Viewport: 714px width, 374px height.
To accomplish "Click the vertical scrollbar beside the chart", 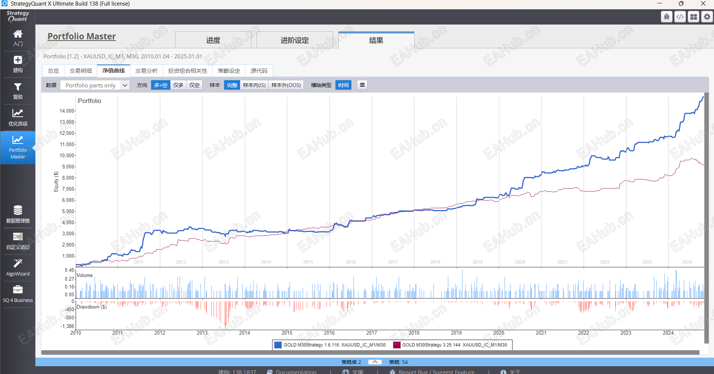I will (x=707, y=217).
